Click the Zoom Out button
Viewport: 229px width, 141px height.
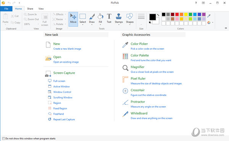pos(31,19)
